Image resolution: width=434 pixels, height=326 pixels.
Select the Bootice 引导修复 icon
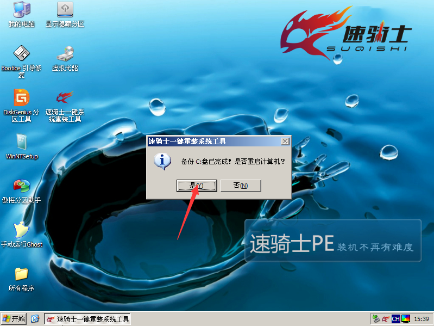(21, 61)
